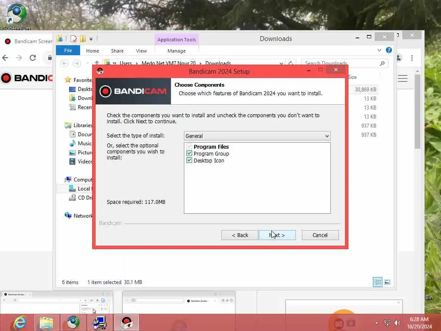Open the address bar history dropdown
This screenshot has width=441, height=331.
point(281,63)
